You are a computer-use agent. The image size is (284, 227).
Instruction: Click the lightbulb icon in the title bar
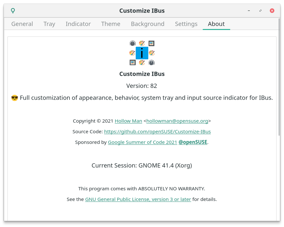click(x=13, y=11)
